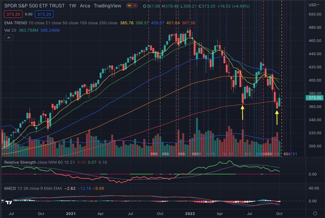The height and width of the screenshot is (218, 325).
Task: Click the SPDR S&P 500 ETF TRUST title
Action: click(35, 6)
